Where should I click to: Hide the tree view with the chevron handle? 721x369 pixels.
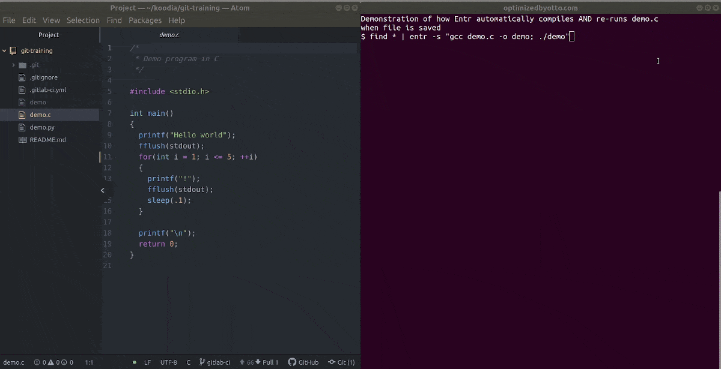(103, 190)
